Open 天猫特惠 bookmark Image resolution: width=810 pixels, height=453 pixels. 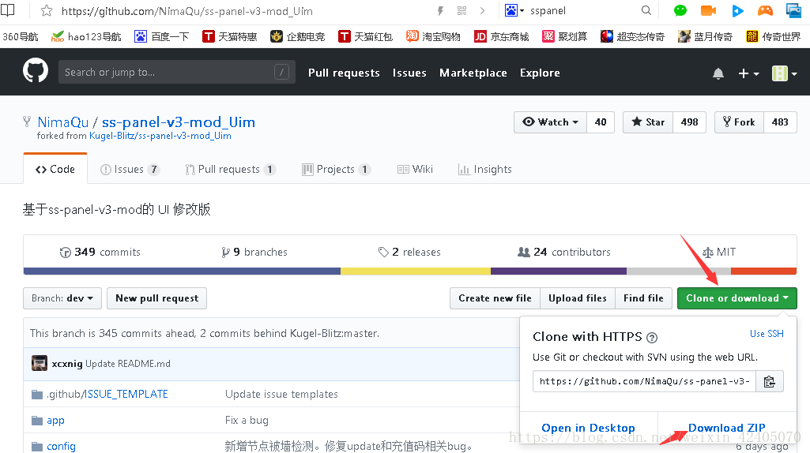click(230, 36)
